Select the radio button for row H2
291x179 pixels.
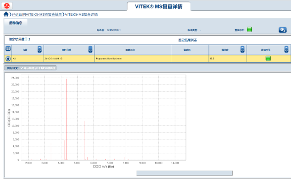(x=8, y=59)
